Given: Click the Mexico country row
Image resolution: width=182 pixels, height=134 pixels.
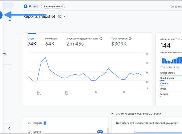Looking at the screenshot, I should 171,95.
